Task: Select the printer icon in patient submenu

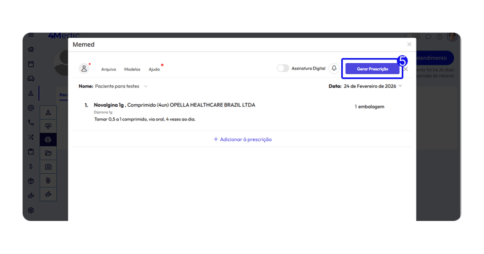Action: 48,140
